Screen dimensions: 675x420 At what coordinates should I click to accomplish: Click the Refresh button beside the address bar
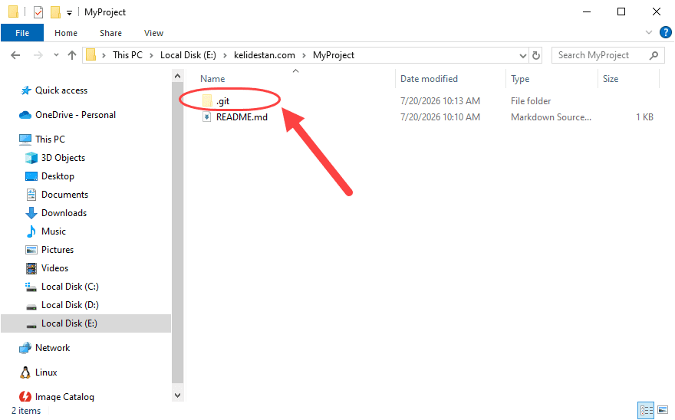tap(536, 55)
